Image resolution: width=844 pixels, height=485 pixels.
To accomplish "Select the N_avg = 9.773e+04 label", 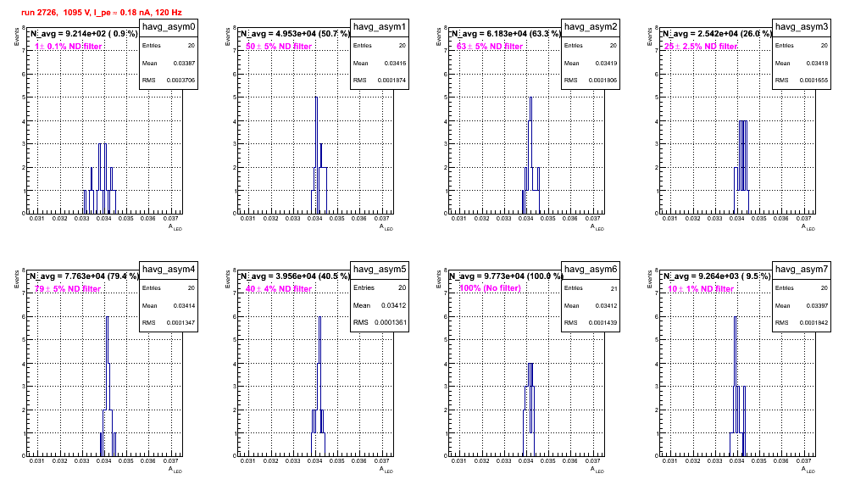I will [506, 276].
